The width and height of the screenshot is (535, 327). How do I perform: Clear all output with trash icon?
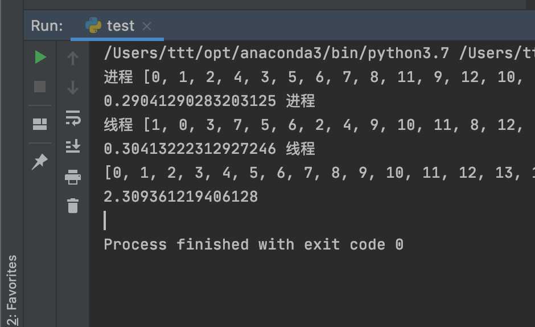point(73,206)
